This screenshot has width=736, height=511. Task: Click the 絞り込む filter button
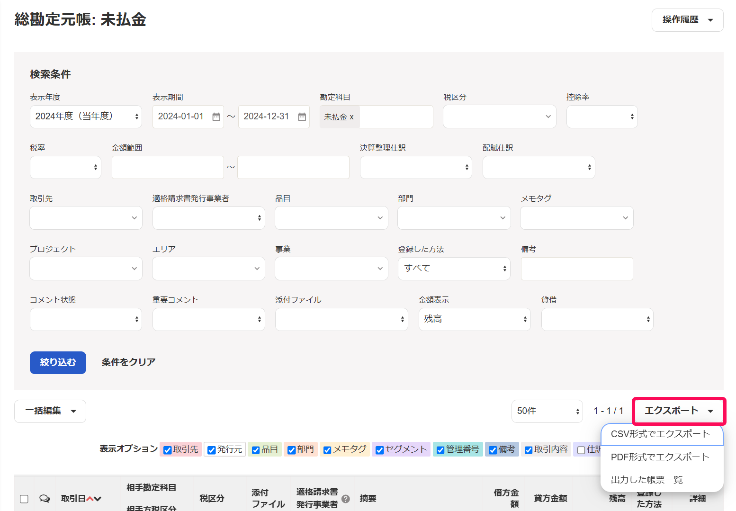click(58, 363)
